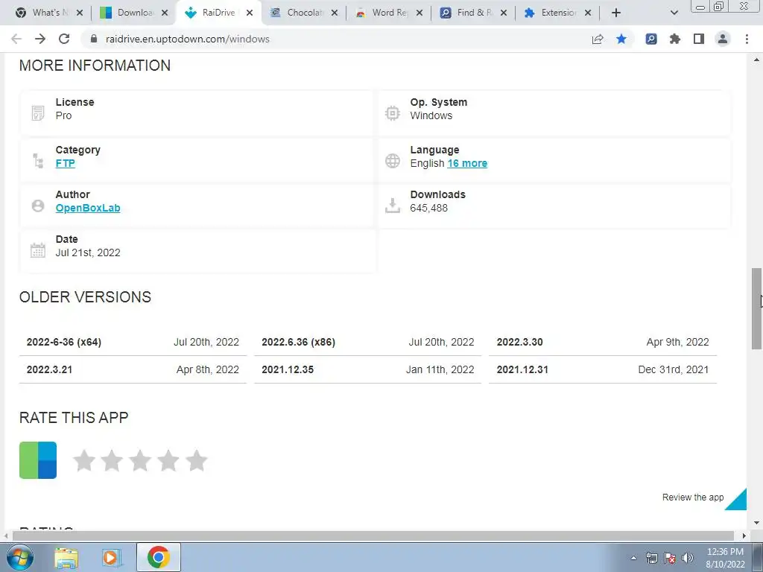
Task: Show hidden system tray icons
Action: pos(633,558)
